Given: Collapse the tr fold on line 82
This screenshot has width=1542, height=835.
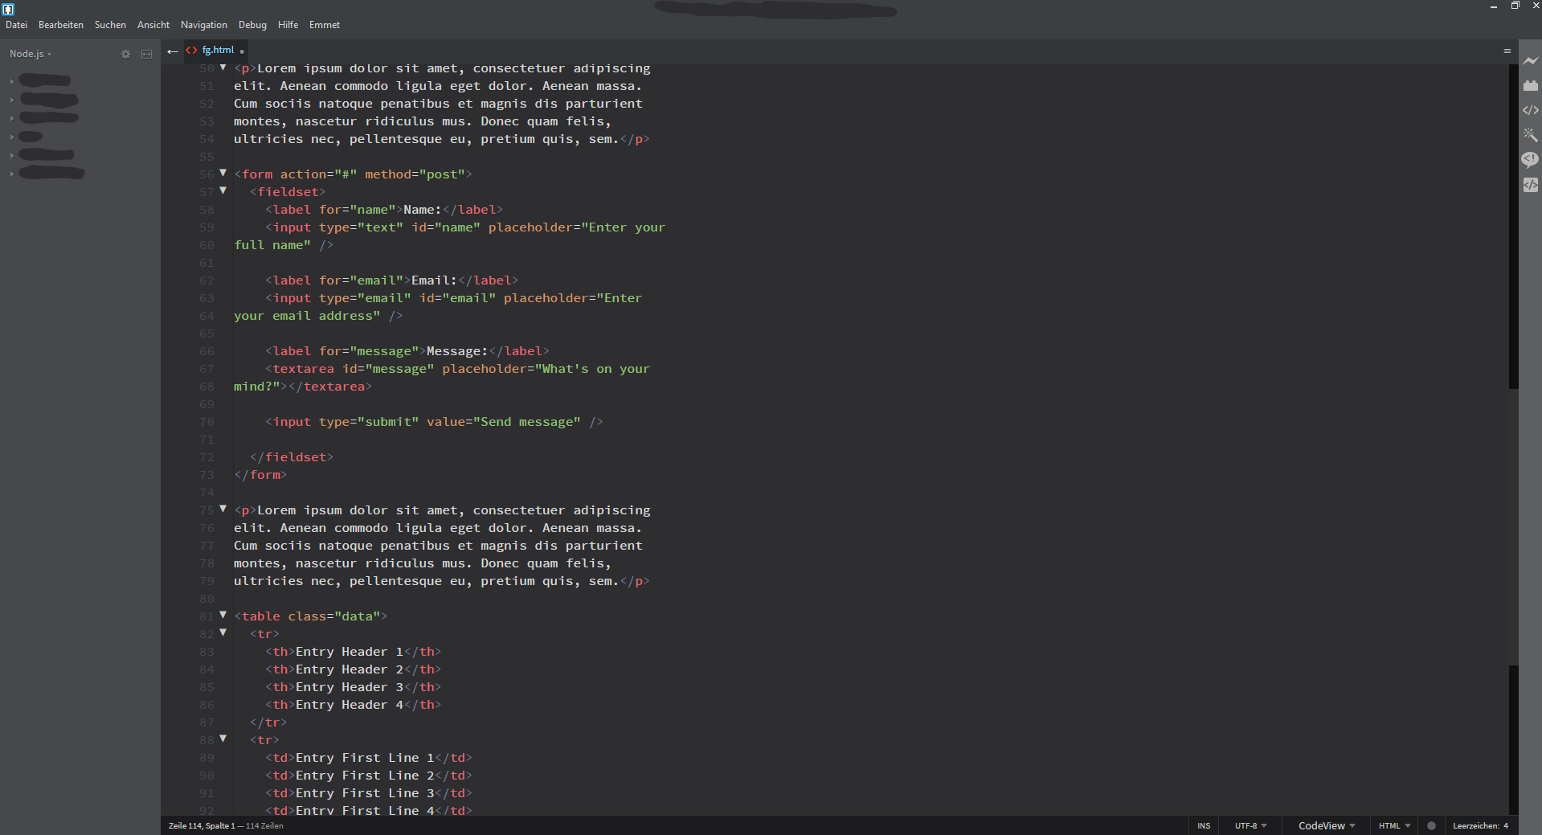Looking at the screenshot, I should pos(223,632).
